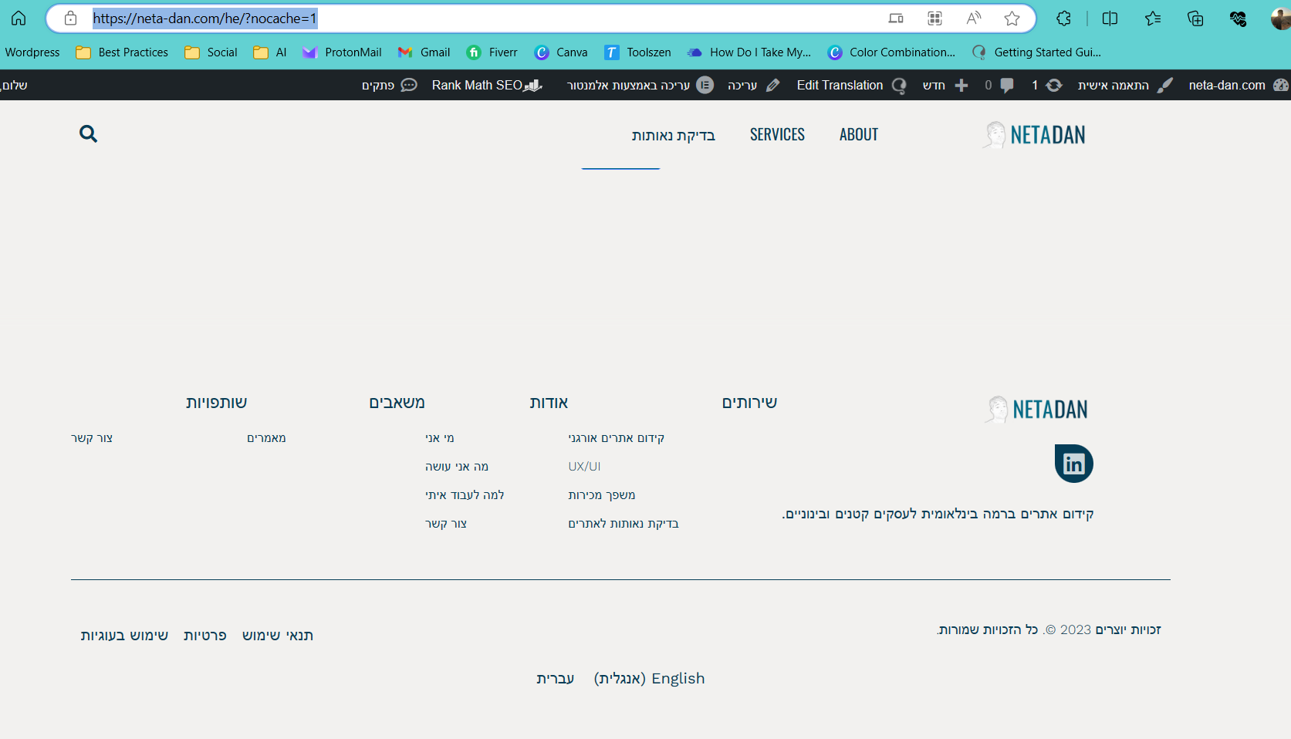Open פתקים notes in admin bar
This screenshot has width=1291, height=739.
point(390,85)
